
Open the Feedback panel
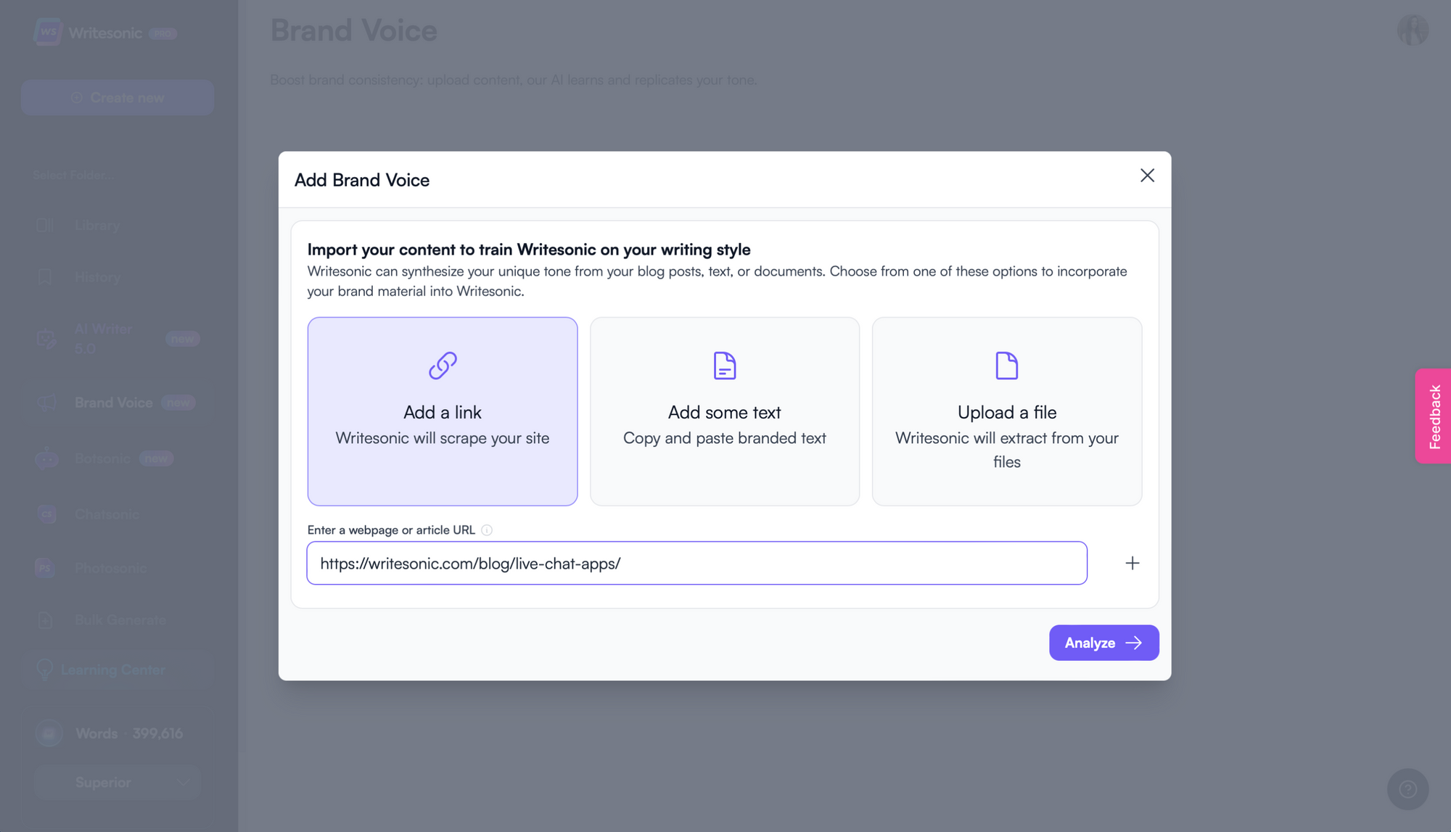[1434, 416]
